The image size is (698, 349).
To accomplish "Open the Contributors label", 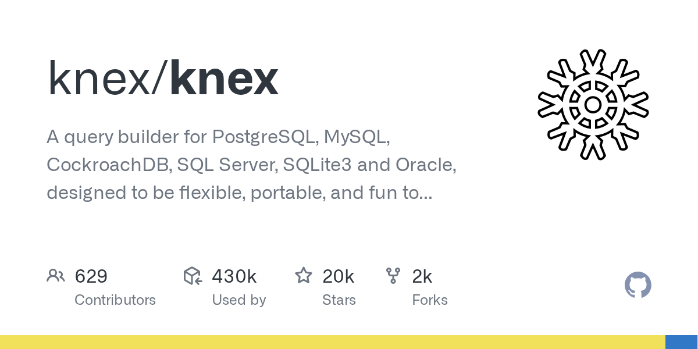I will coord(115,300).
